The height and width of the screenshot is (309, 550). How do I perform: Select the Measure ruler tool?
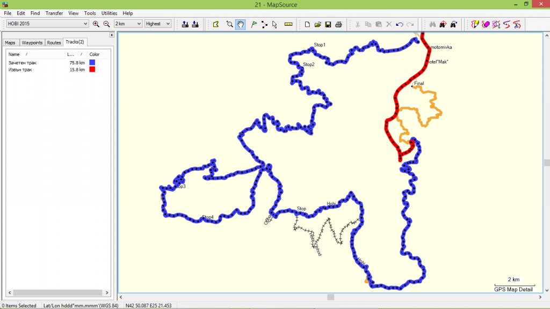pyautogui.click(x=288, y=24)
